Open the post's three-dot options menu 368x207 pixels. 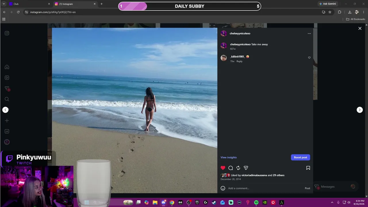[x=309, y=33]
